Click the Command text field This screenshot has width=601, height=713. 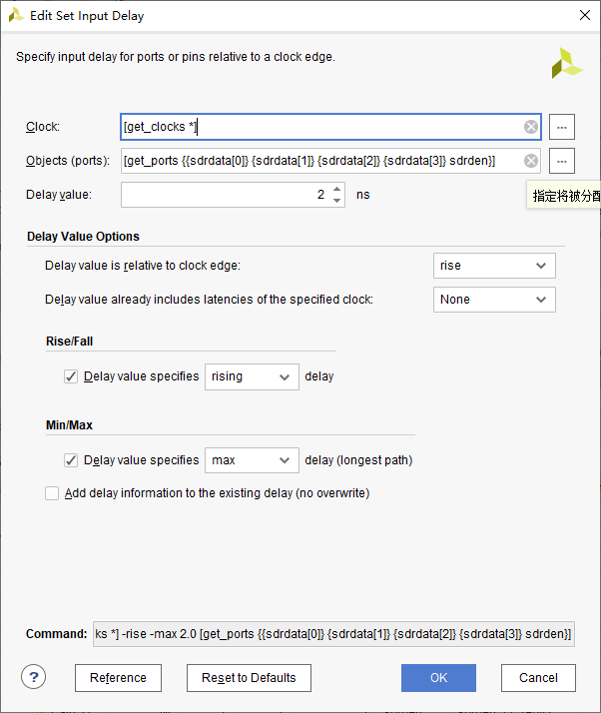tap(333, 634)
